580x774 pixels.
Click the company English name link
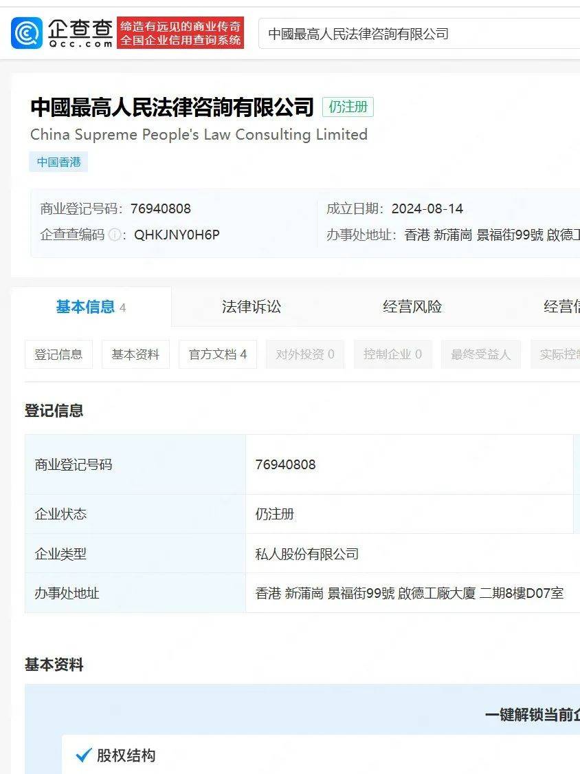click(197, 134)
